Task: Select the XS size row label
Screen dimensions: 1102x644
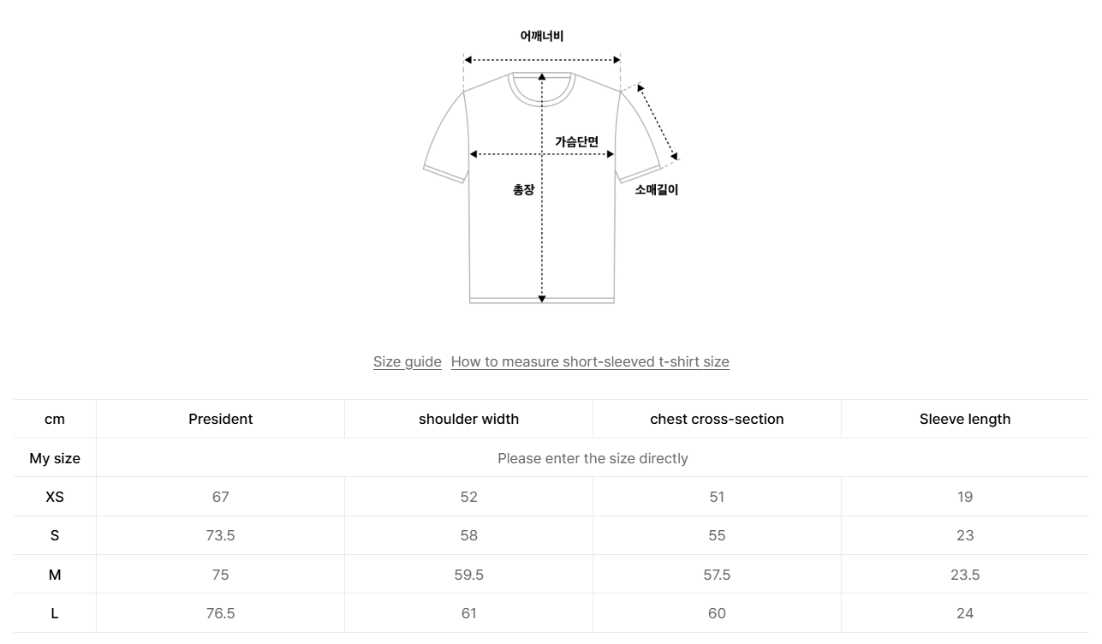Action: 55,497
